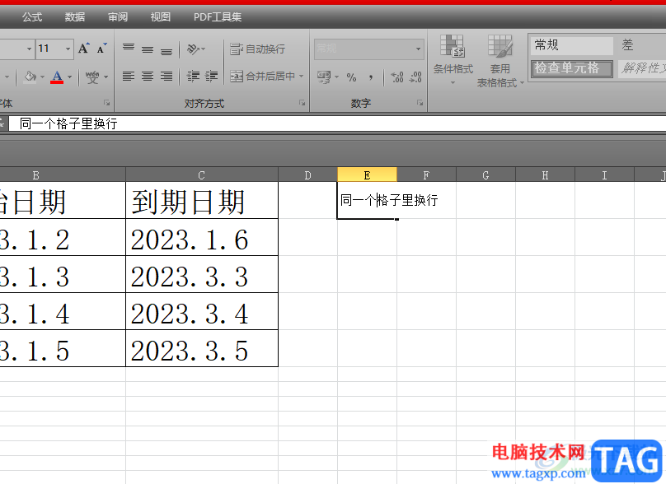Open 套用表格格式 table styles

pos(500,61)
